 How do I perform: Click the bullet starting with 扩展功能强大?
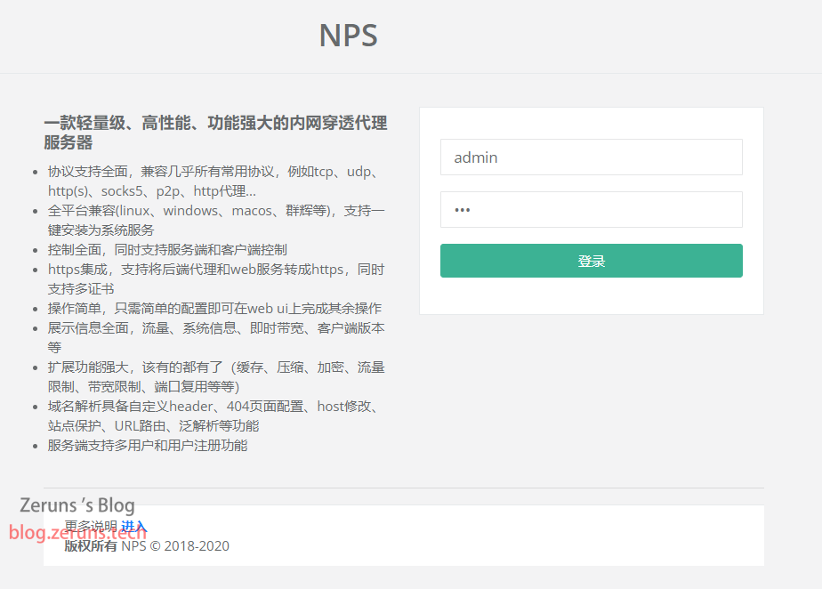216,377
